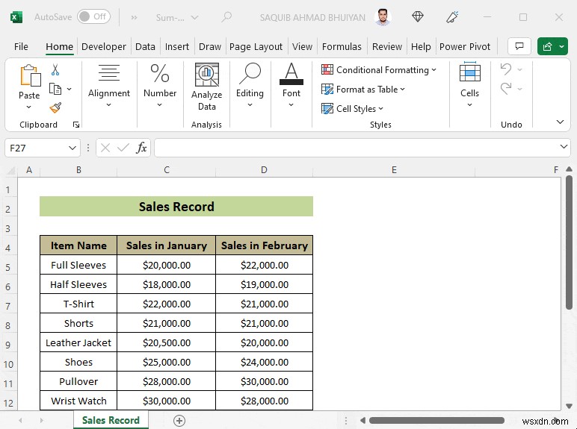Open the Power Pivot tab
This screenshot has width=577, height=429.
coord(465,47)
